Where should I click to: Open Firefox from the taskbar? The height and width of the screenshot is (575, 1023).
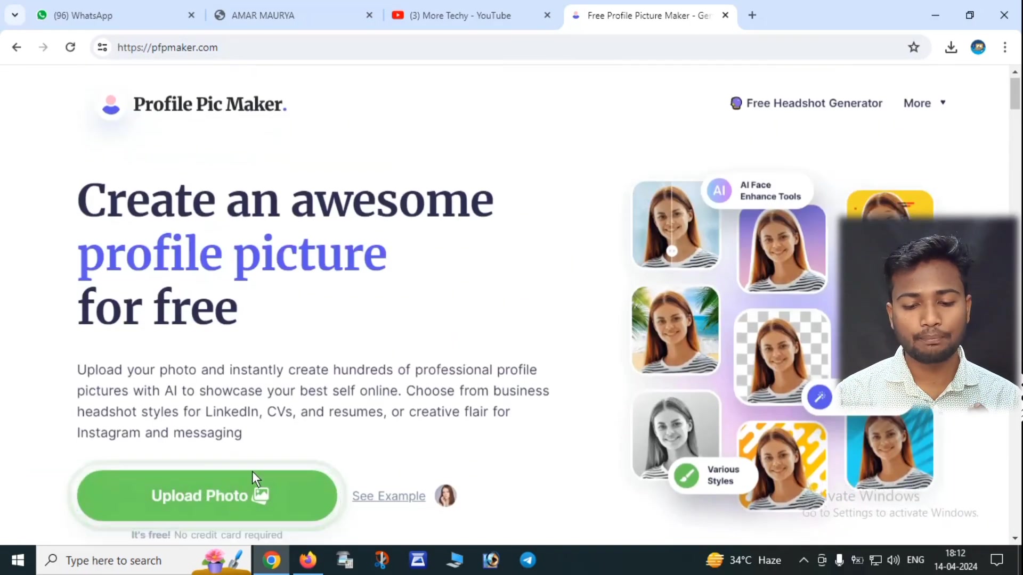[x=308, y=560]
